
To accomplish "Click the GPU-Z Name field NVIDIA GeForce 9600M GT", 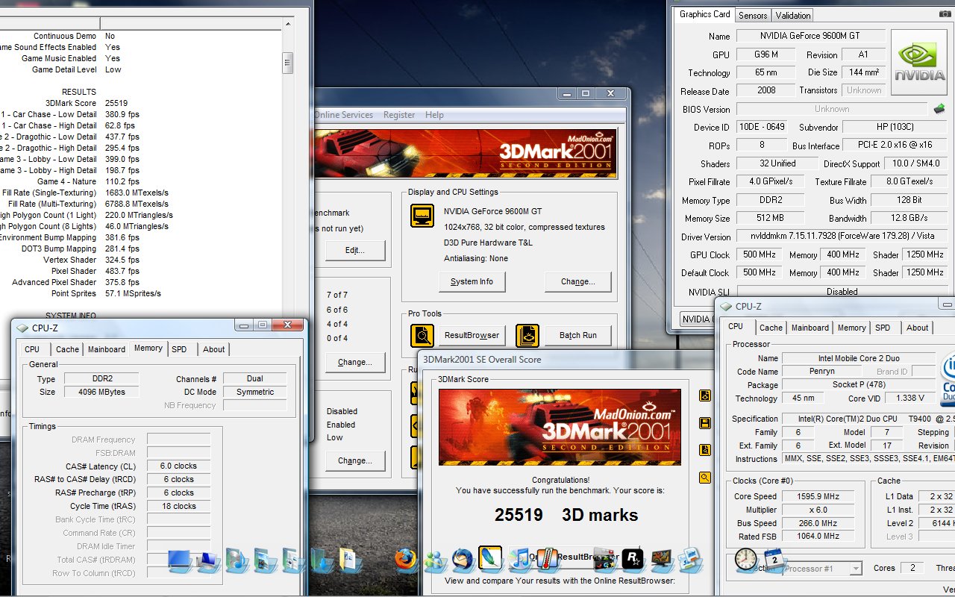I will [x=811, y=36].
